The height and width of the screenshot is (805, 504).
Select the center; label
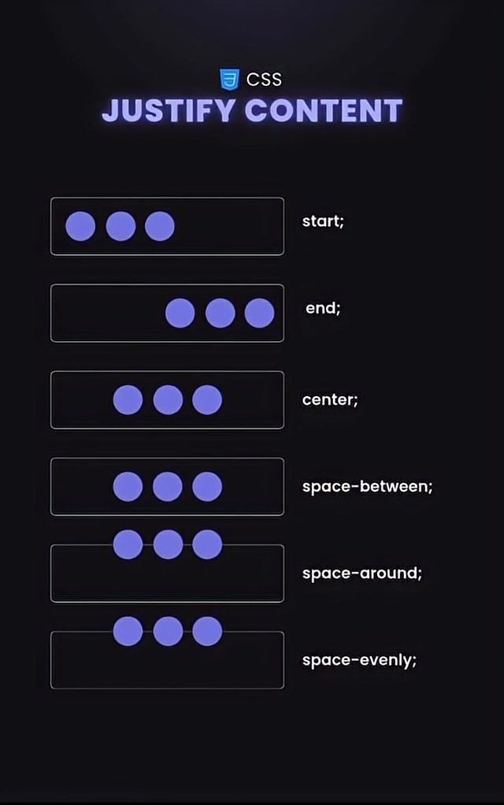click(x=330, y=399)
